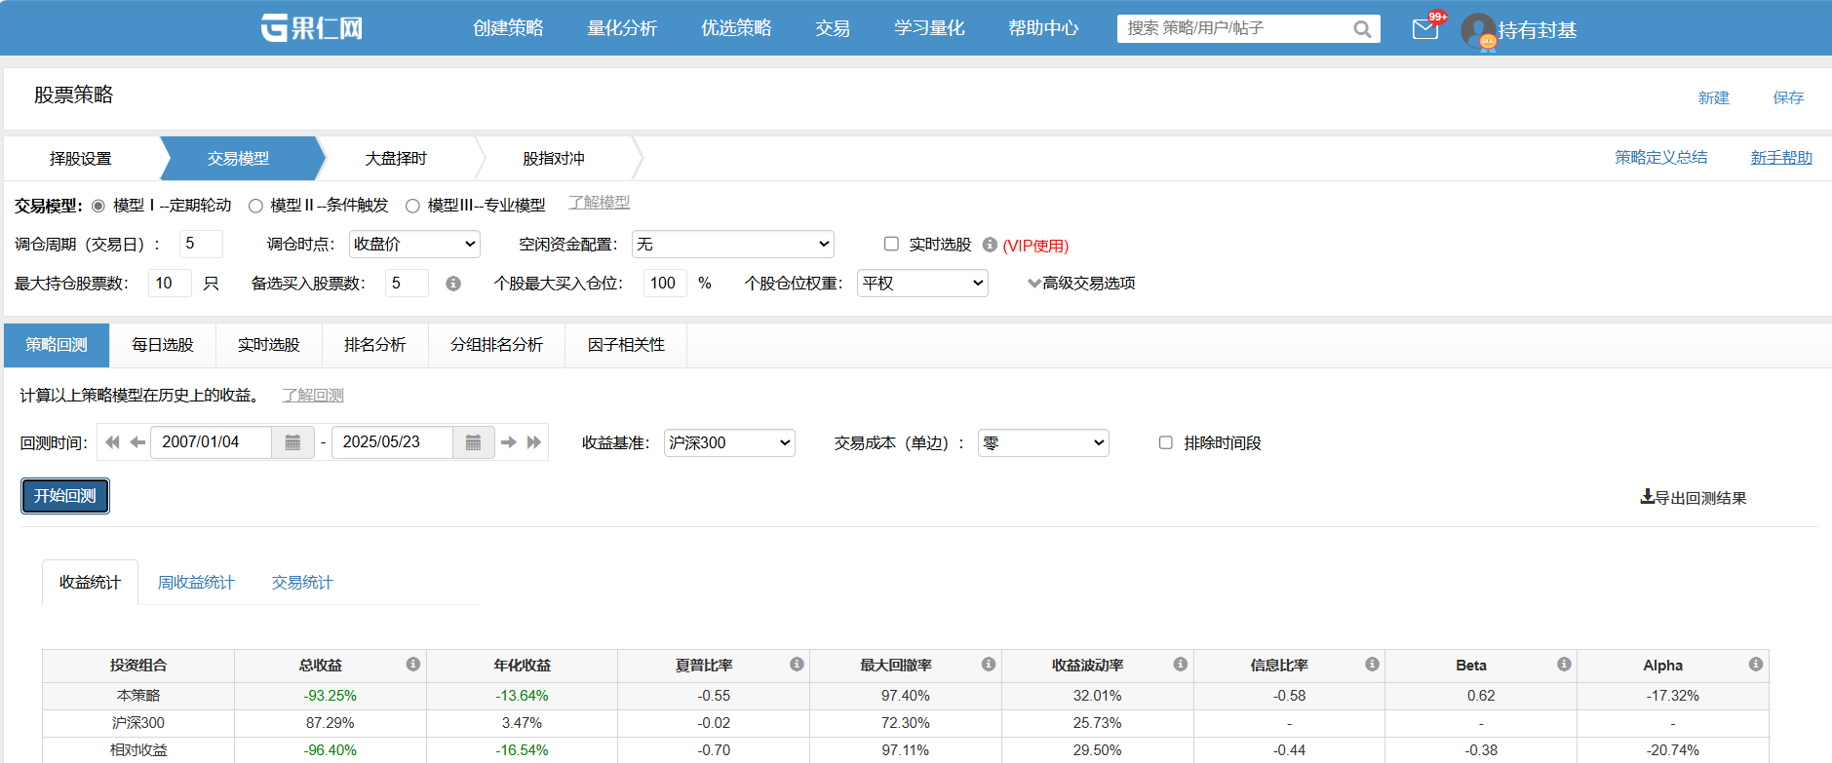The height and width of the screenshot is (763, 1832).
Task: Open the 周收益统计 tab
Action: 196,583
